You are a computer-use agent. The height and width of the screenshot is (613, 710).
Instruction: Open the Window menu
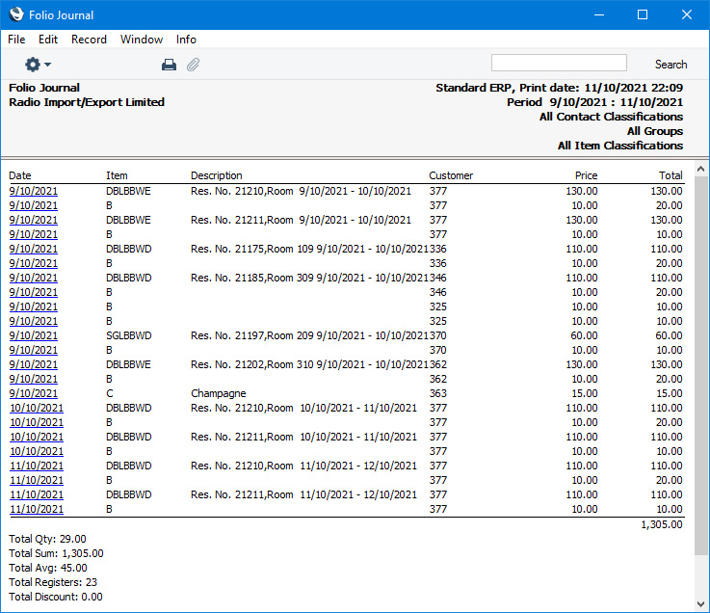click(142, 40)
